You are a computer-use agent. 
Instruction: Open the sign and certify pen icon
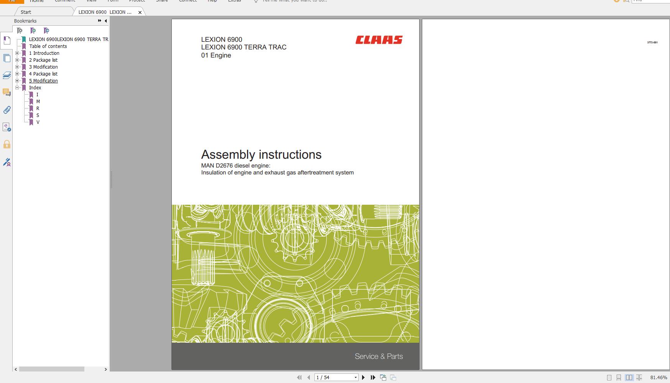(7, 162)
